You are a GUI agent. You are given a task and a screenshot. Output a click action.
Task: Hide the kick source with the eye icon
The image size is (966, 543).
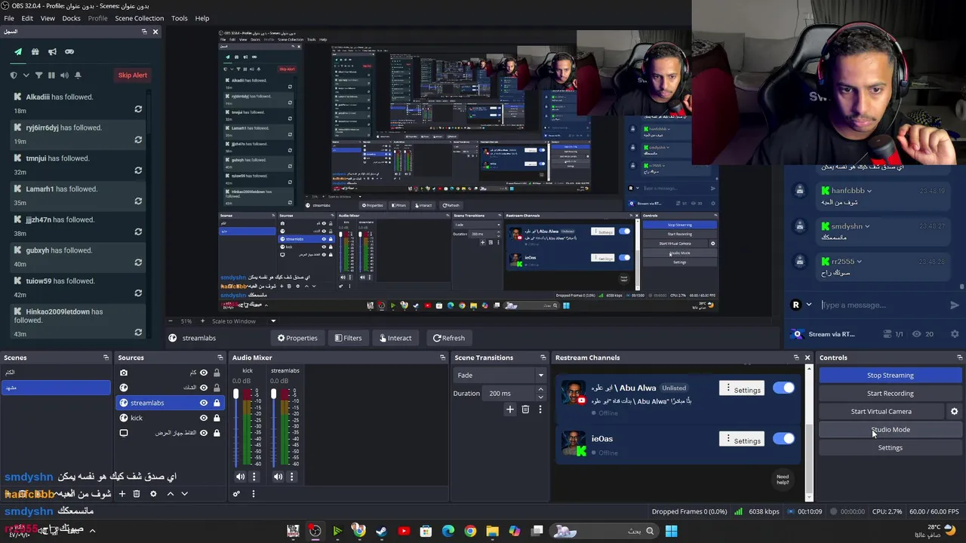pyautogui.click(x=203, y=418)
